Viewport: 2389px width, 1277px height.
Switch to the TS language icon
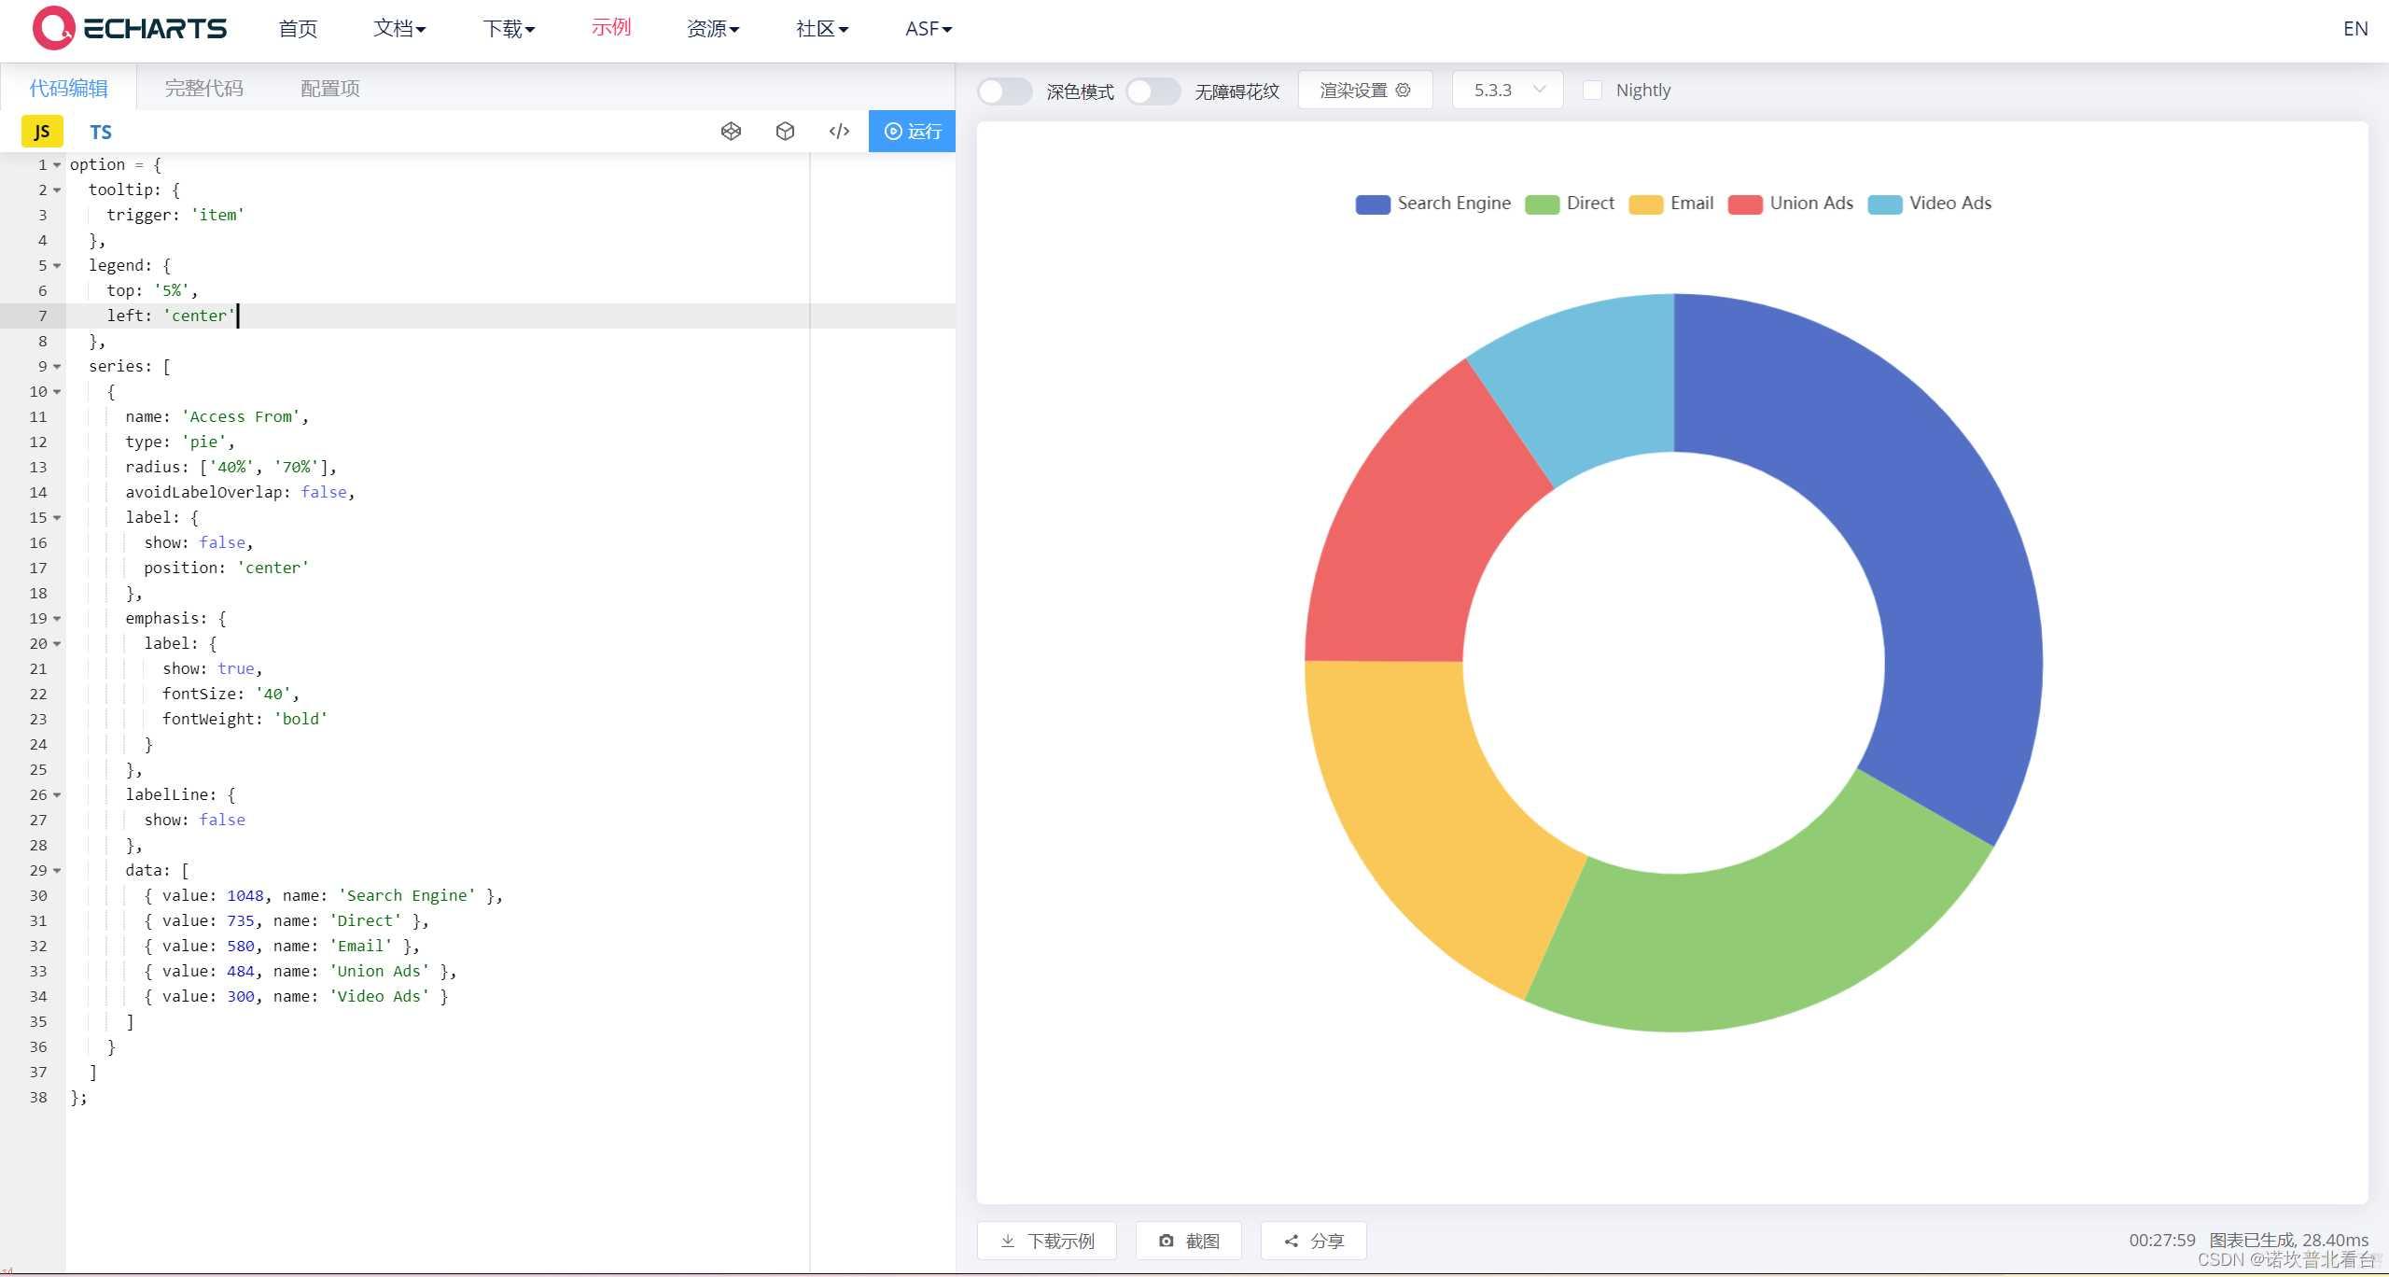[x=101, y=133]
